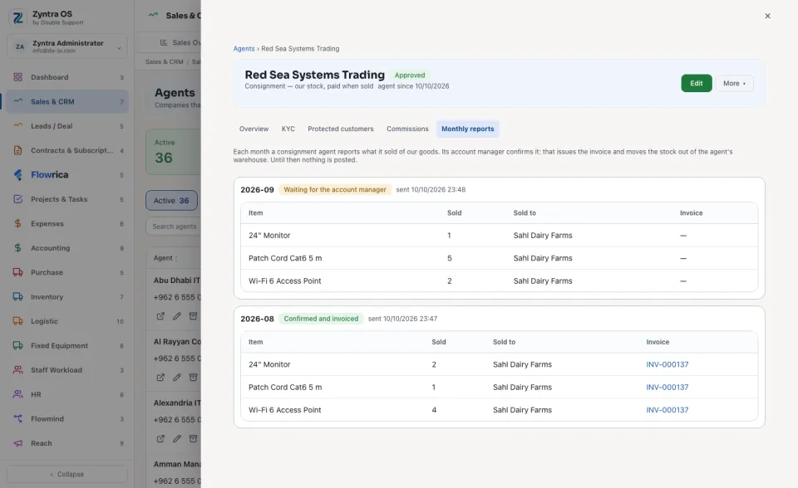Image resolution: width=798 pixels, height=488 pixels.
Task: Click 'Wi-Fi 6 Access Point' in 2026-09 report
Action: (284, 281)
